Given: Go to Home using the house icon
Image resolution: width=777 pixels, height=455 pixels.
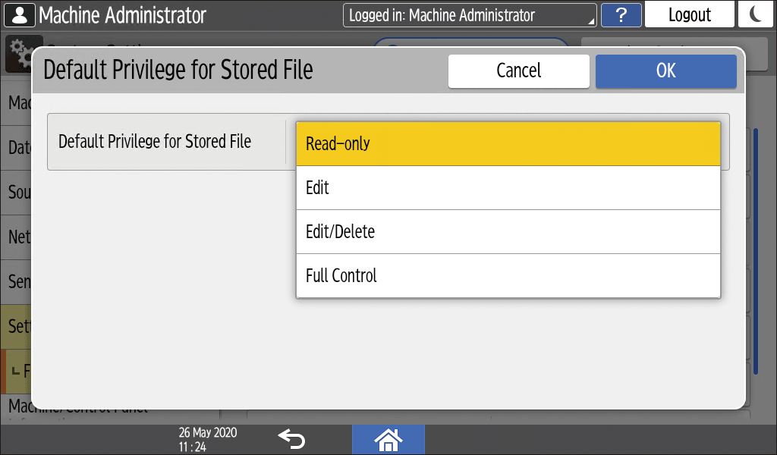Looking at the screenshot, I should pyautogui.click(x=388, y=439).
